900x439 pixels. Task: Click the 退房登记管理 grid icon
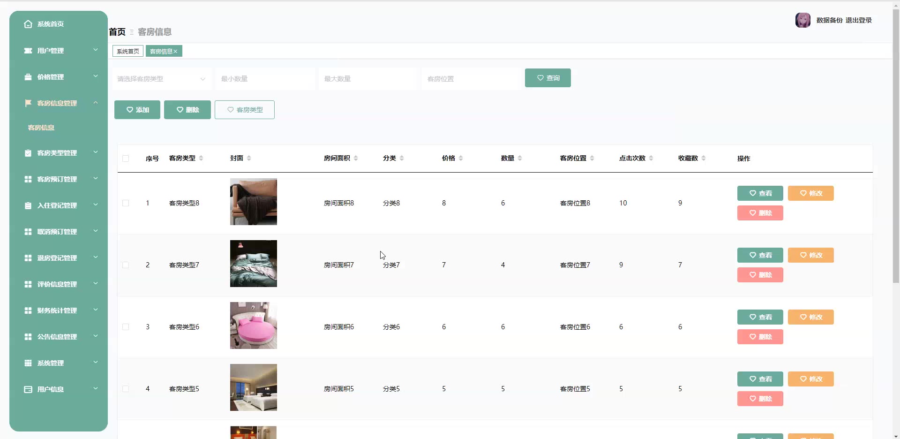[x=28, y=258]
